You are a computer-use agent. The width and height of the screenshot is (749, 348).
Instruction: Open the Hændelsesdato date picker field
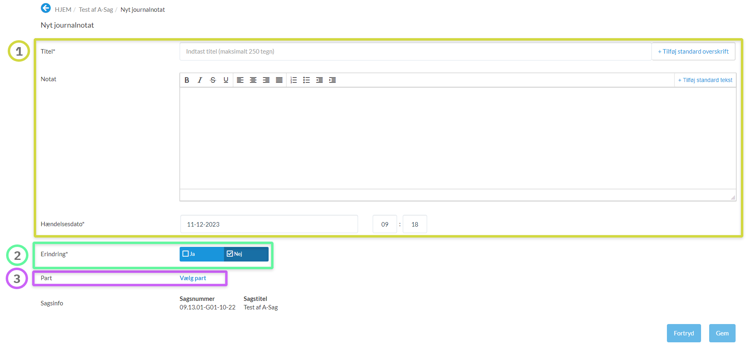click(269, 224)
